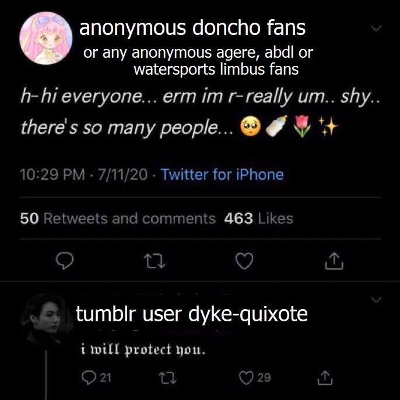
Task: Expand the main tweet options chevron
Action: [376, 28]
